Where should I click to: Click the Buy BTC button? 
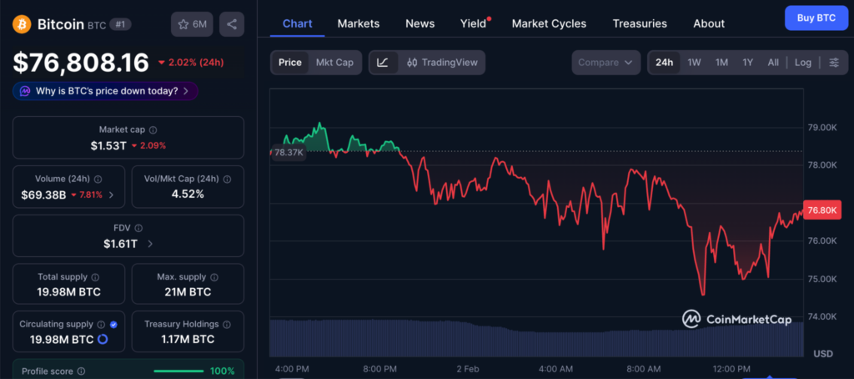click(x=816, y=18)
